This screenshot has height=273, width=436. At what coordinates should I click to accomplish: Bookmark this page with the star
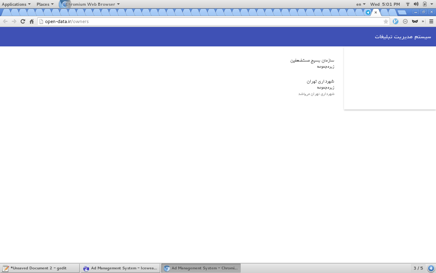point(386,21)
